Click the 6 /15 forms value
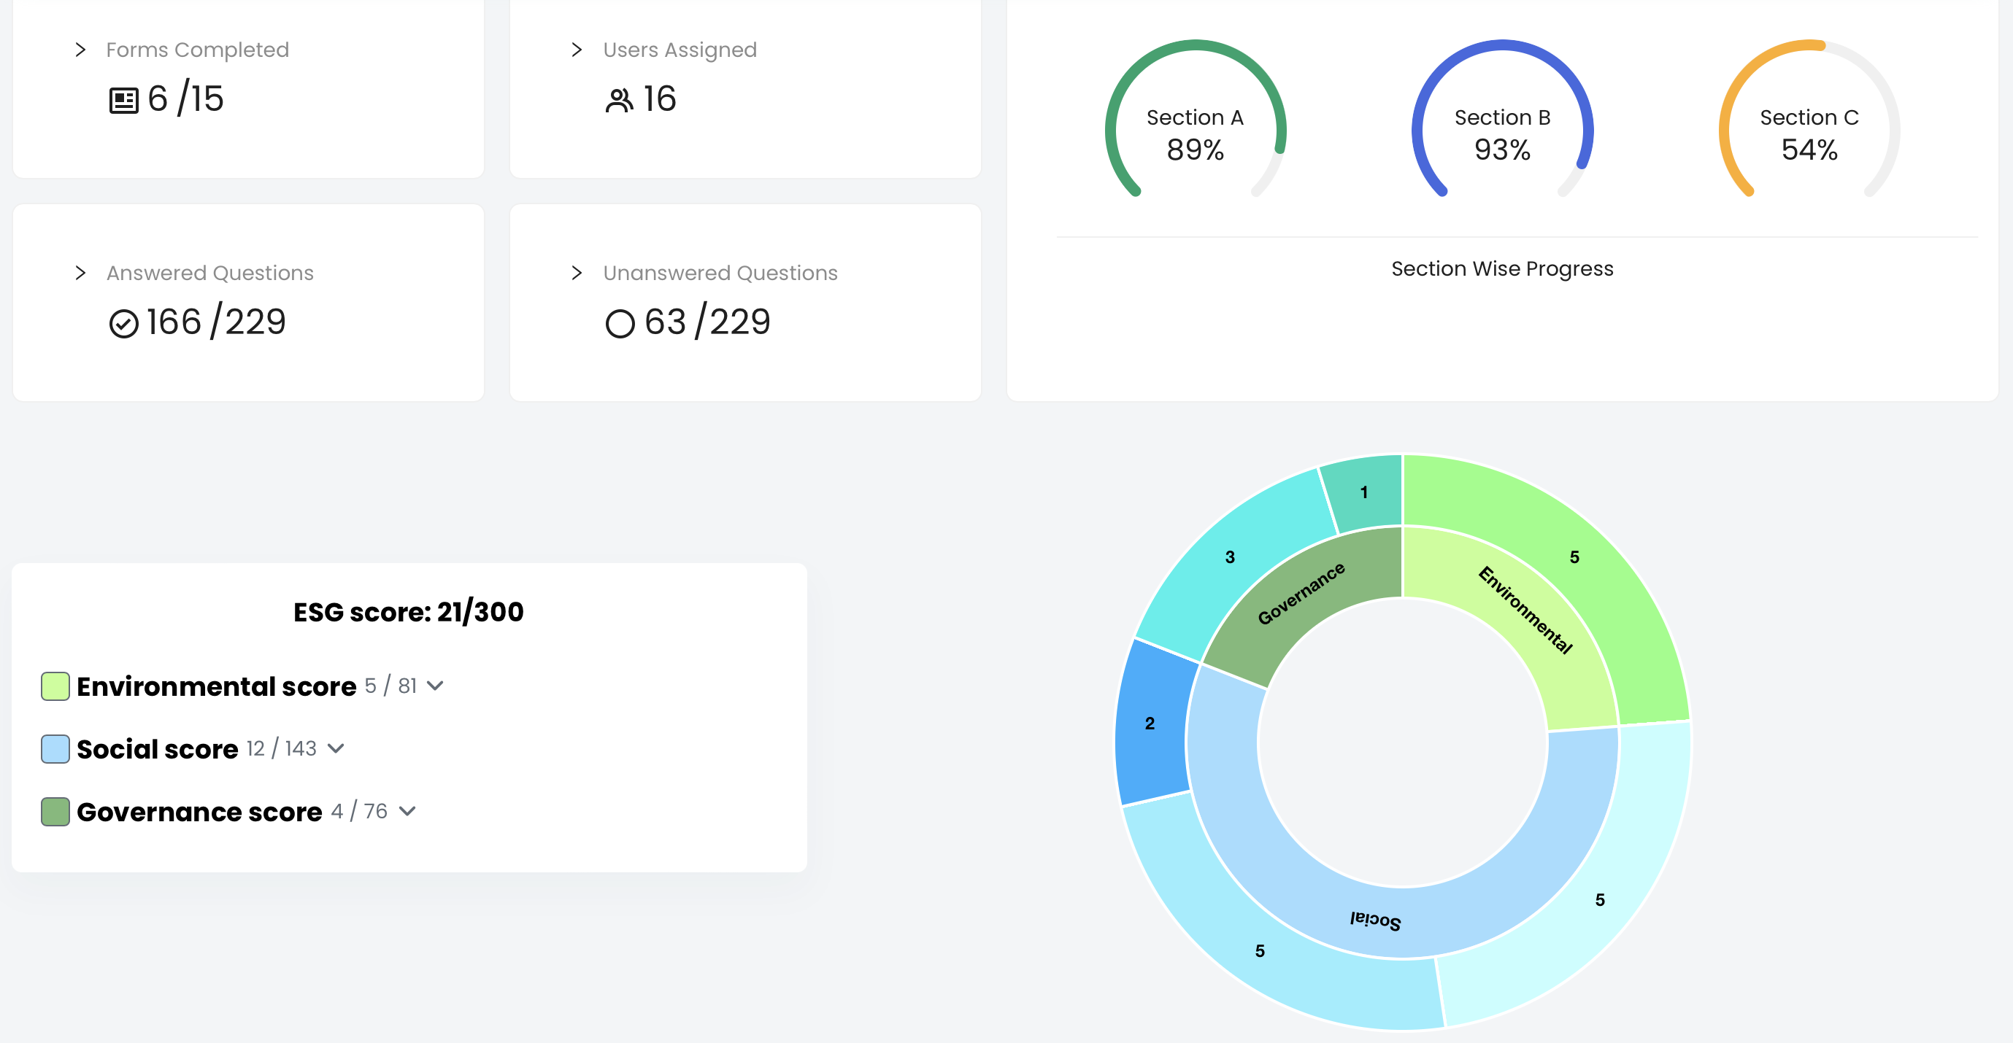2013x1043 pixels. pyautogui.click(x=186, y=99)
